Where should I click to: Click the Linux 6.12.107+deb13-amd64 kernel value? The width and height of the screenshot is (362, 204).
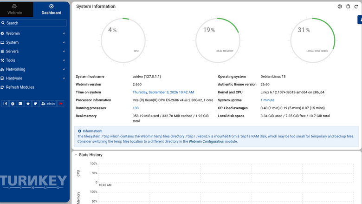click(x=292, y=92)
